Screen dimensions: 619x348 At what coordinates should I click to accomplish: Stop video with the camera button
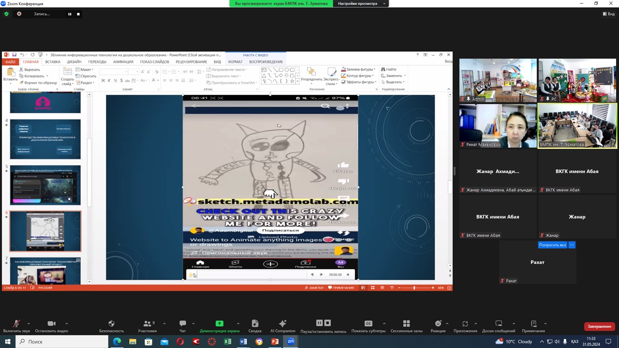coord(51,324)
